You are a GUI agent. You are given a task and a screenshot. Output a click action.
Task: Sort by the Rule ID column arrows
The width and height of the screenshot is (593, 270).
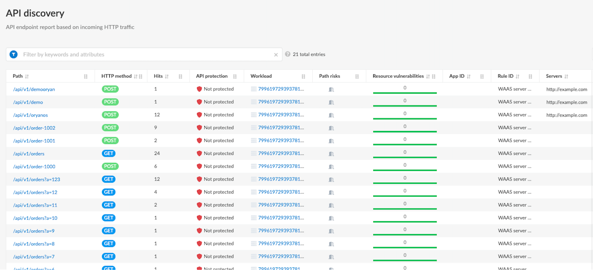click(x=517, y=76)
